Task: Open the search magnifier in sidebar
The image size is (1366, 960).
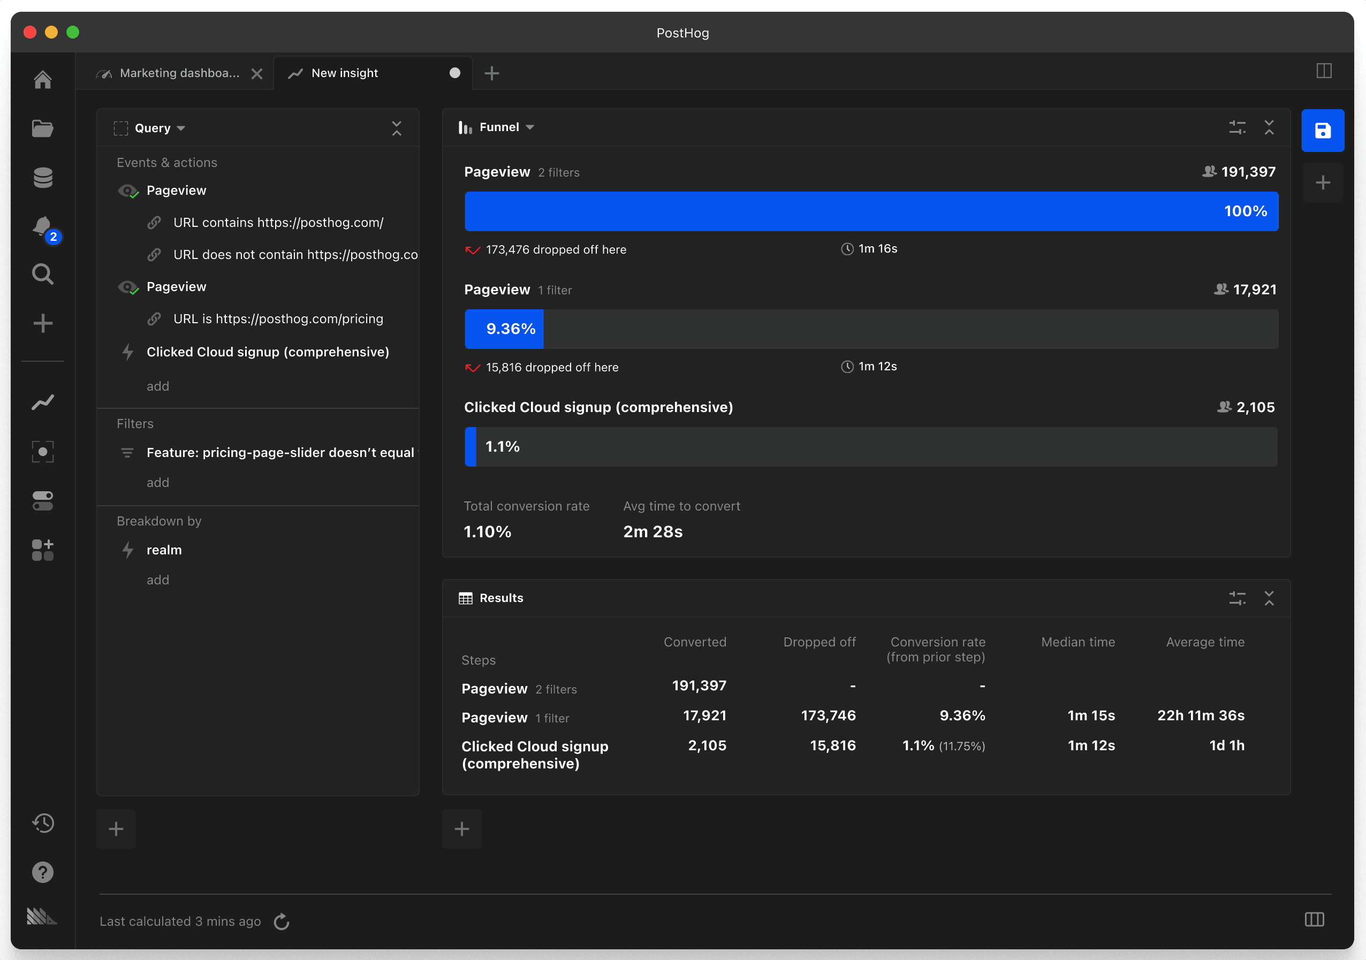Action: 42,274
